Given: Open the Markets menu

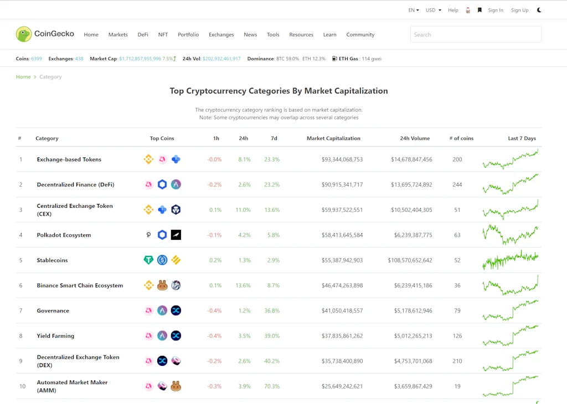Looking at the screenshot, I should click(x=118, y=34).
